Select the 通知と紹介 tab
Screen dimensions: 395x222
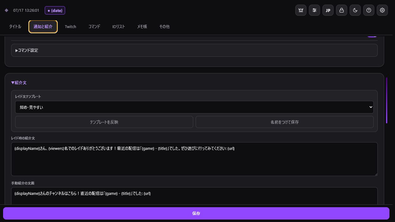43,27
